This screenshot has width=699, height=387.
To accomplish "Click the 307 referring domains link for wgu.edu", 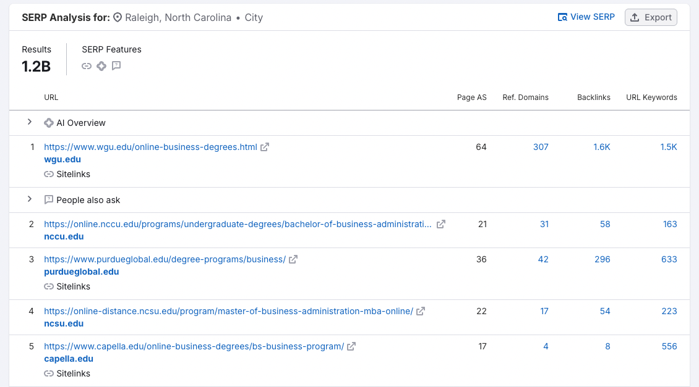I will [541, 147].
